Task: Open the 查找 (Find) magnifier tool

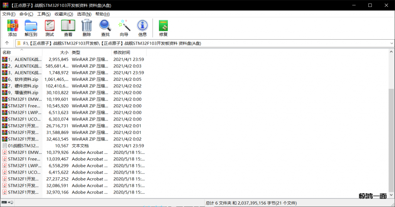Action: (x=105, y=28)
